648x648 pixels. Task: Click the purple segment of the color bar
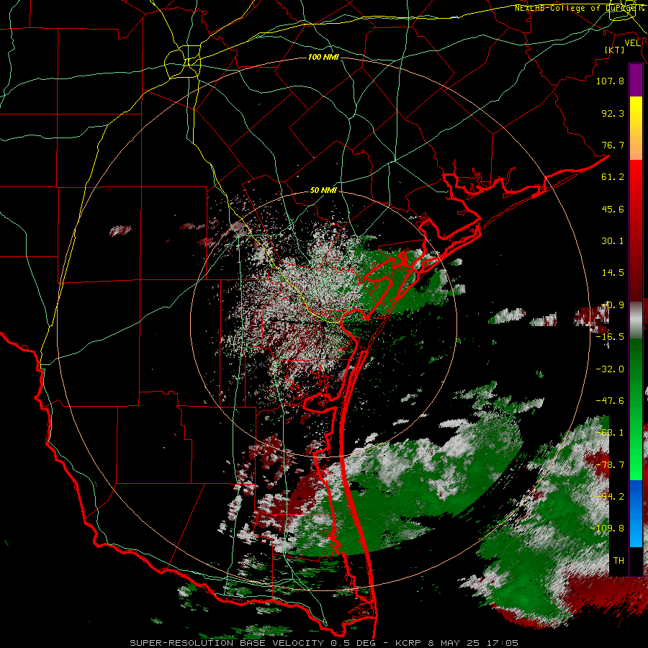click(636, 80)
